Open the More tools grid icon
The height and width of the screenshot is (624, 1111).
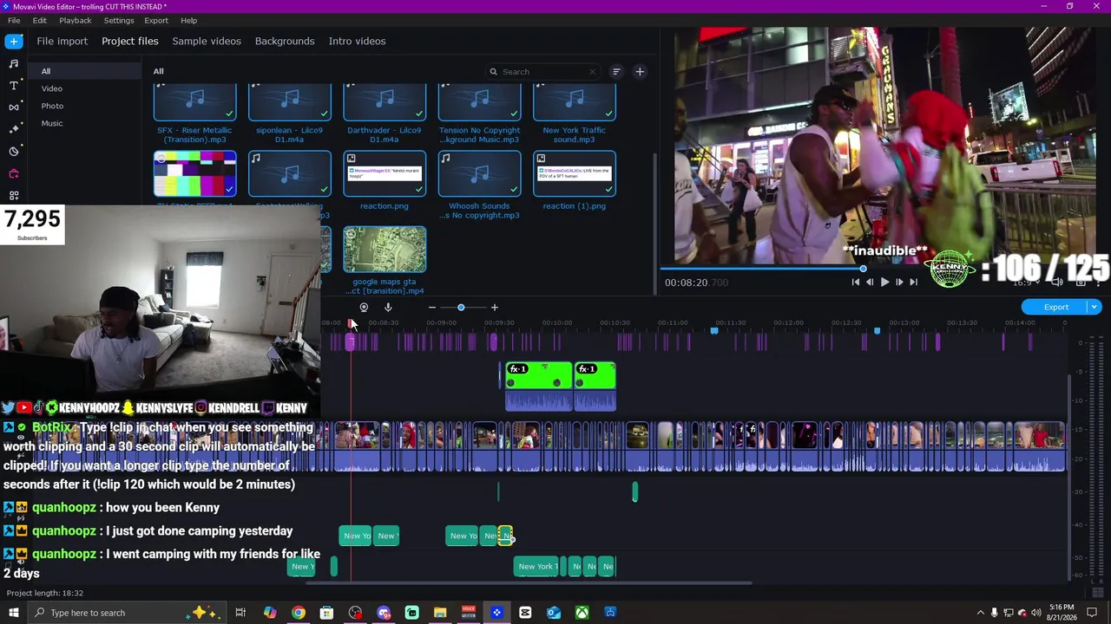tap(14, 195)
